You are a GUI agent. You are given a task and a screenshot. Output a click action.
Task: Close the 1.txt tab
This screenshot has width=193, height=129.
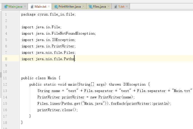(x=127, y=6)
